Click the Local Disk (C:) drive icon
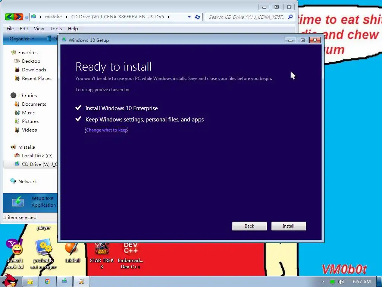Screen dimensions: 382x287 pos(17,155)
